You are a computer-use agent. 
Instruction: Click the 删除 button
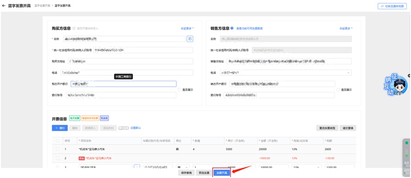(75, 128)
